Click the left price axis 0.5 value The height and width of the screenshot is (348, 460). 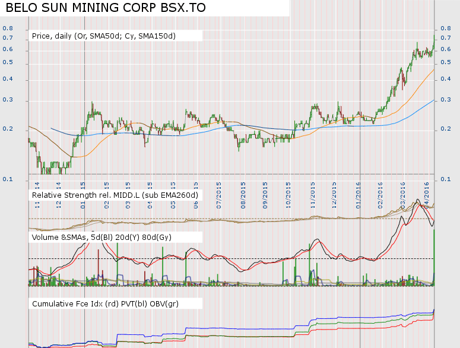pos(8,62)
